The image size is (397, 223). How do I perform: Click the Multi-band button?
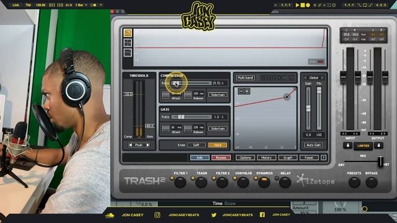[246, 78]
